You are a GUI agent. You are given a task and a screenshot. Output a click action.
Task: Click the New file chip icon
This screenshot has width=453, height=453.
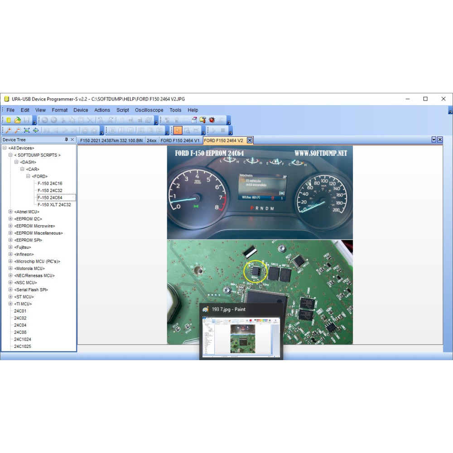8,120
